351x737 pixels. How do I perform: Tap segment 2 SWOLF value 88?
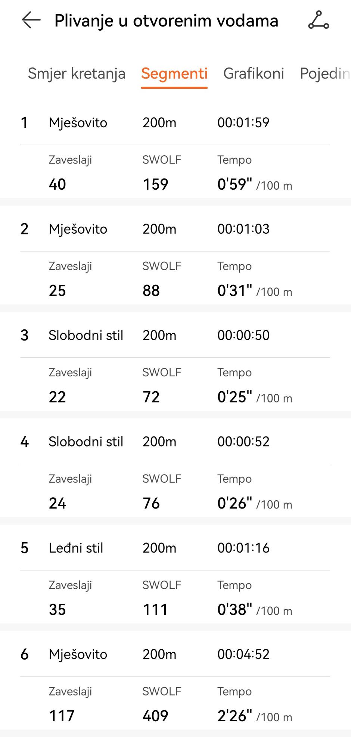click(151, 291)
